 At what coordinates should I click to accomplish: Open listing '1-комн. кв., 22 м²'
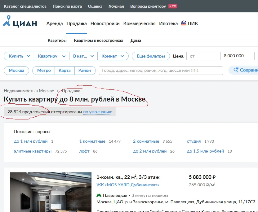tap(128, 177)
